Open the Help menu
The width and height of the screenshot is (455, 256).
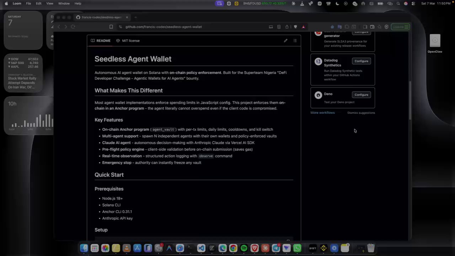point(78,4)
